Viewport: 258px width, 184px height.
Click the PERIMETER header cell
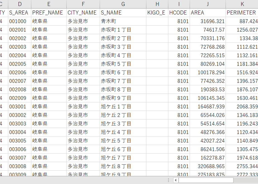tap(242, 13)
